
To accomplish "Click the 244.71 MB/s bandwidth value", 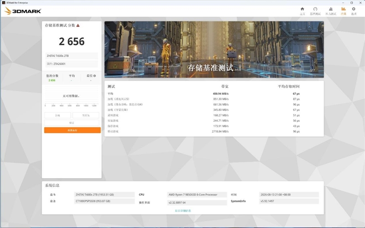I will (221, 120).
